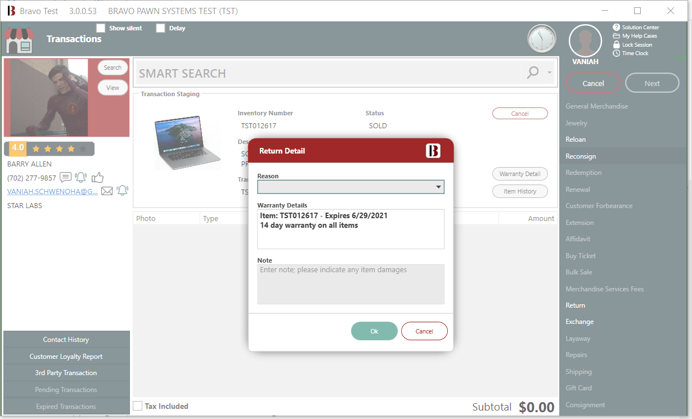The height and width of the screenshot is (419, 692).
Task: Click the 4.0 customer star rating
Action: point(50,148)
